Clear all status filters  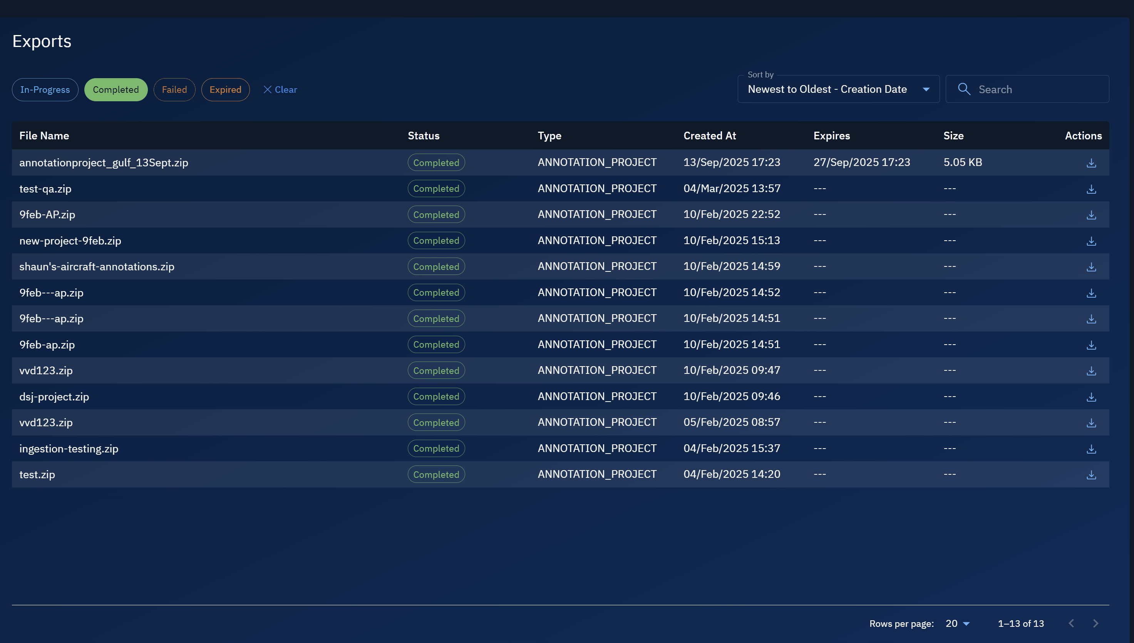point(280,90)
